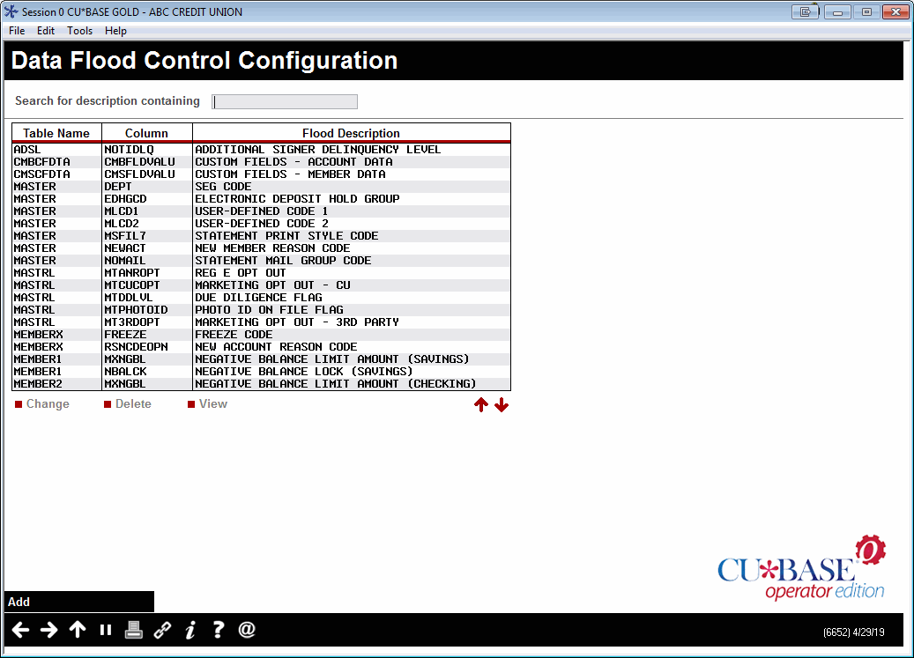
Task: Click the pause icon in the bottom bar
Action: point(106,630)
